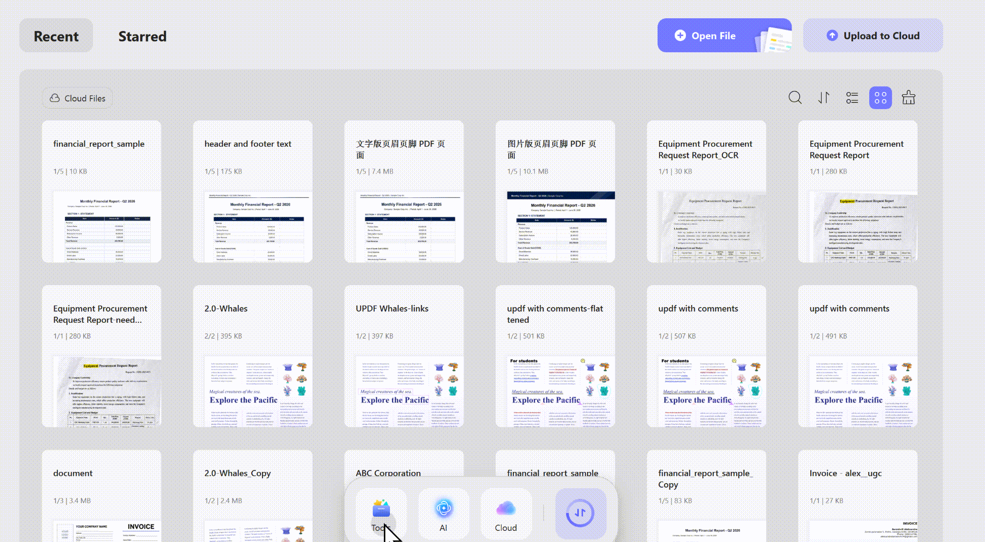Click the '1/5 | 83 KB' file info
This screenshot has height=542, width=985.
click(x=675, y=501)
